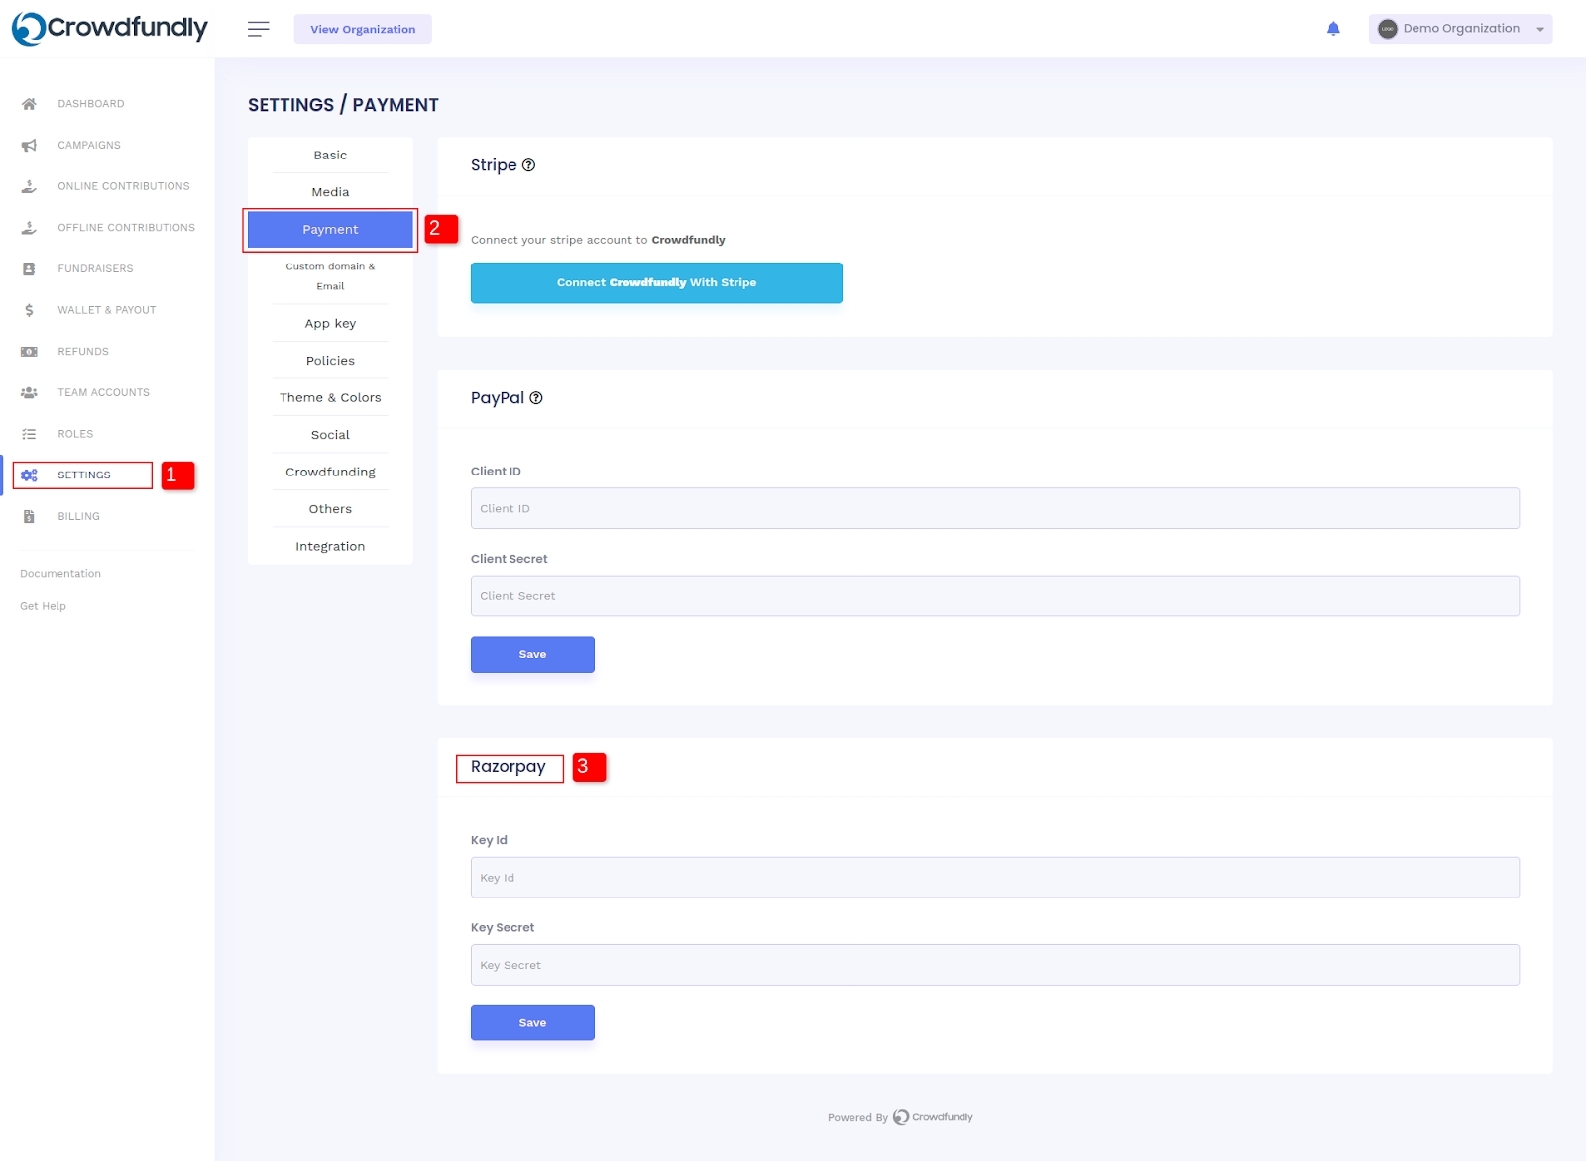Click the Online Contributions hand icon

coord(29,186)
